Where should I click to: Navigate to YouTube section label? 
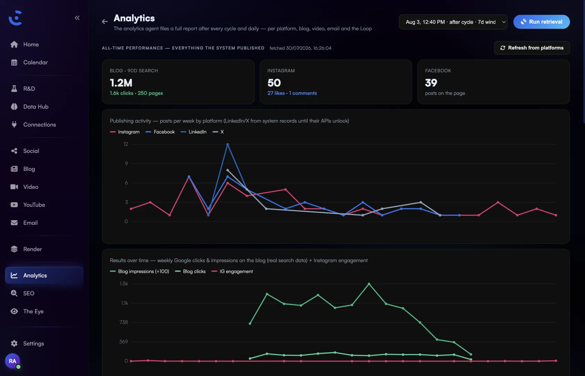click(34, 205)
